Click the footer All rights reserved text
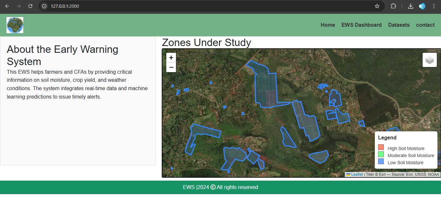This screenshot has height=217, width=441. click(237, 187)
